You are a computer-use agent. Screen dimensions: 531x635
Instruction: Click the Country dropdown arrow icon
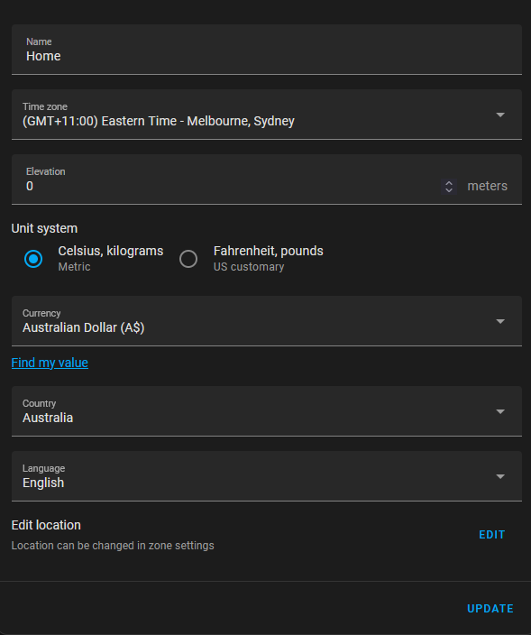pyautogui.click(x=500, y=412)
